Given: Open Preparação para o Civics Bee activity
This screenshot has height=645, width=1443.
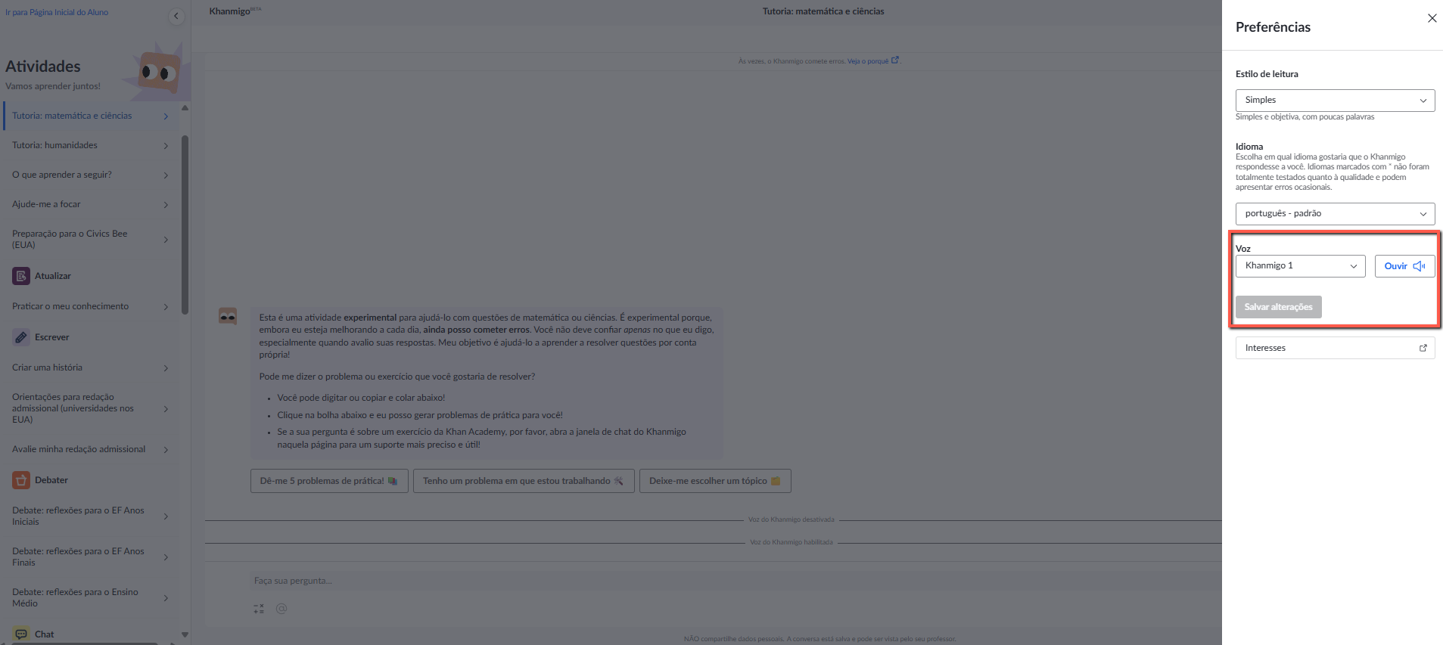Looking at the screenshot, I should tap(91, 239).
